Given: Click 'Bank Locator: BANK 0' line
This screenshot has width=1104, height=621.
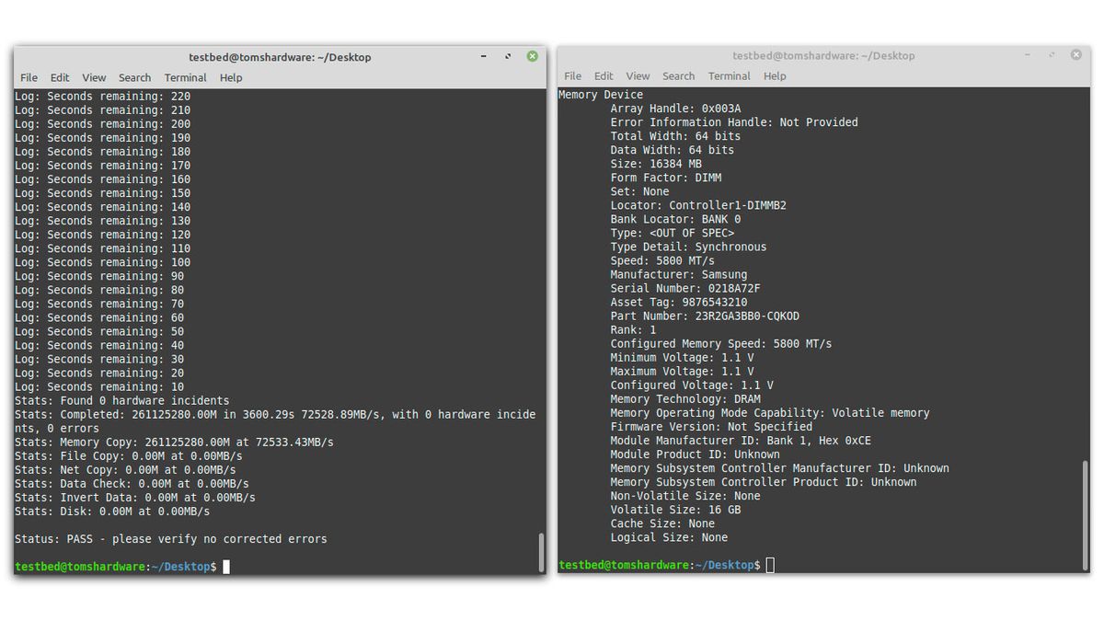Looking at the screenshot, I should pos(675,219).
